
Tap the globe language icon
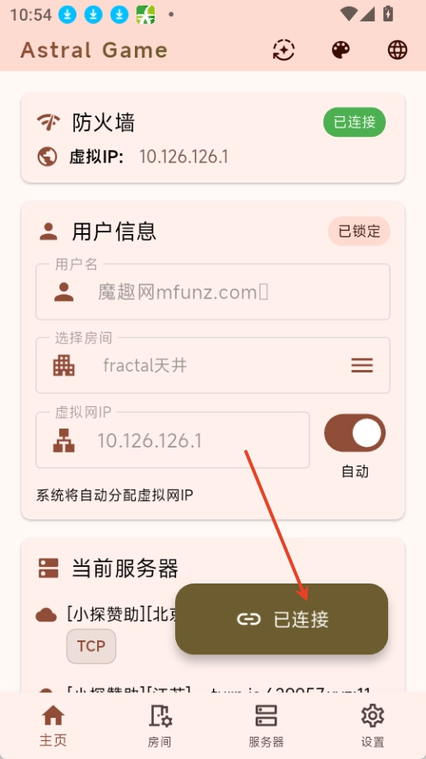(397, 49)
